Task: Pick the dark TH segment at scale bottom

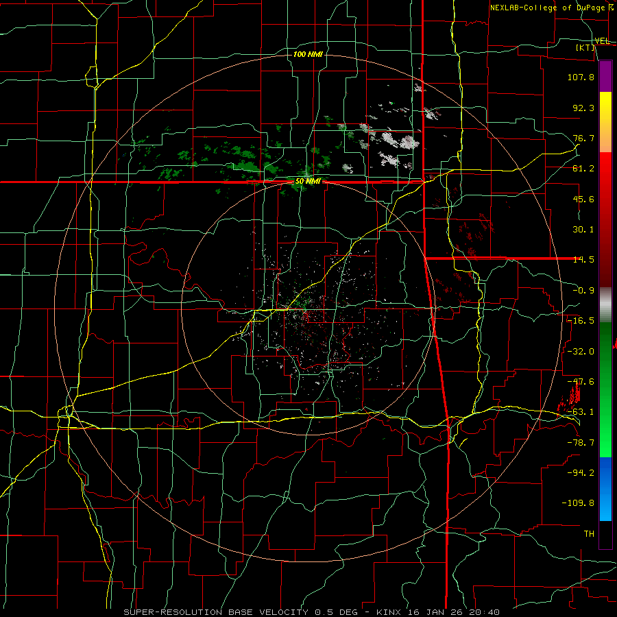Action: pyautogui.click(x=605, y=535)
